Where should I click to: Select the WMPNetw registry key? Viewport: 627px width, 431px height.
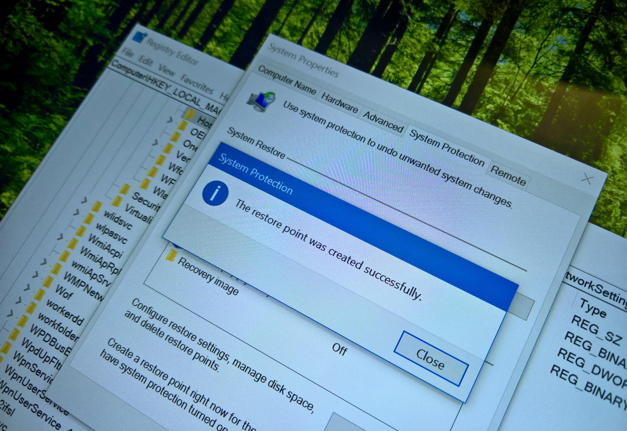pos(84,287)
